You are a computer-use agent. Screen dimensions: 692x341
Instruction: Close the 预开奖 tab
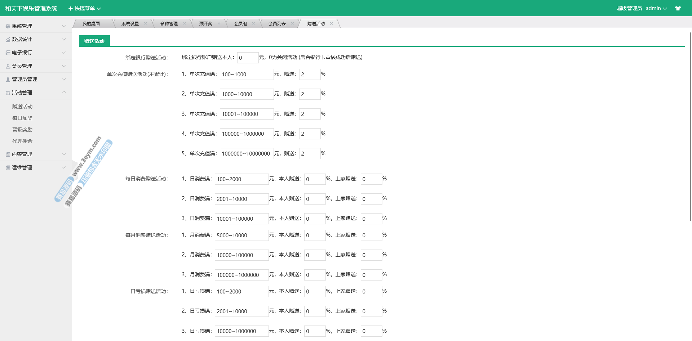219,24
